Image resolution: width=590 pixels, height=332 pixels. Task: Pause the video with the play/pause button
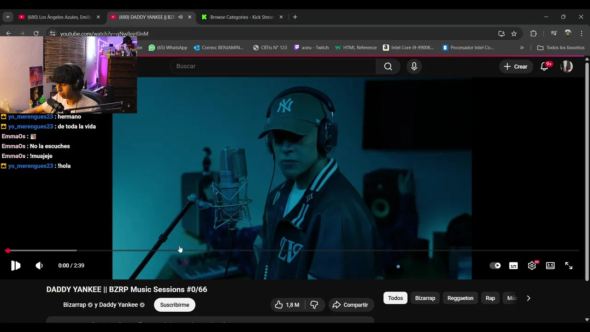click(16, 266)
